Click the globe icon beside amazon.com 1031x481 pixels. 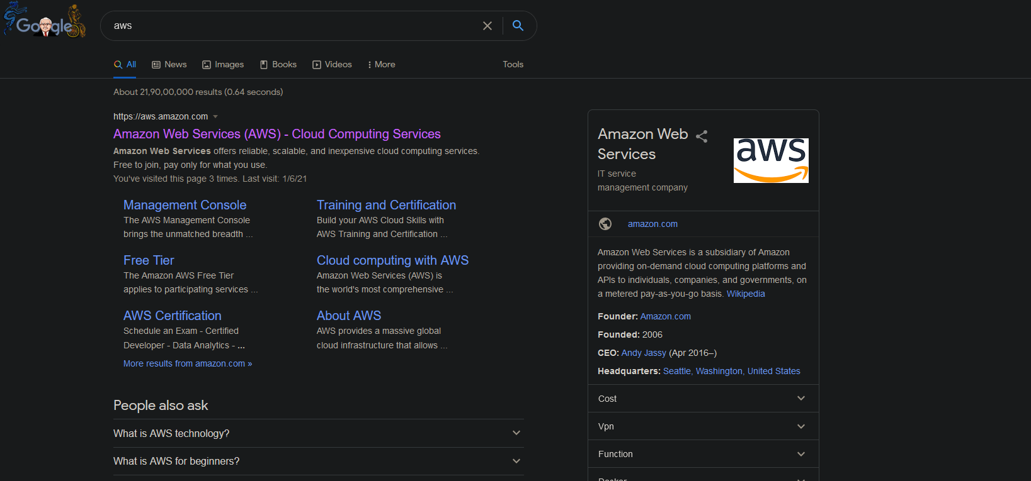605,224
